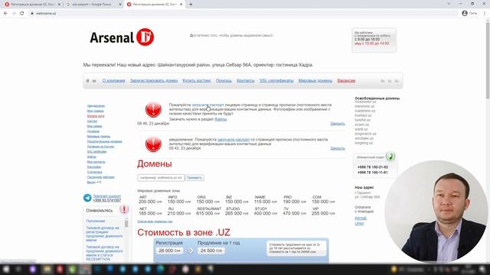Click the Файлы link in the first notice

tap(220, 119)
